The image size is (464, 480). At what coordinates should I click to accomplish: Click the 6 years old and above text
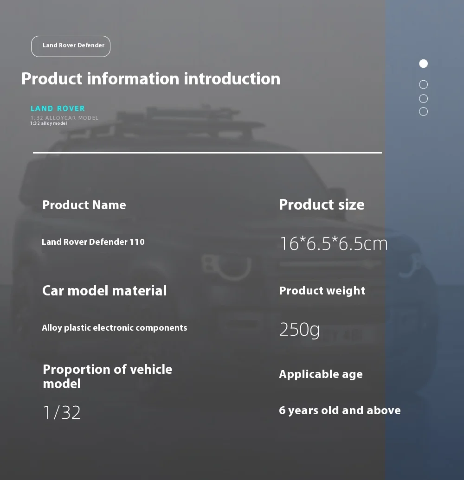(x=340, y=410)
